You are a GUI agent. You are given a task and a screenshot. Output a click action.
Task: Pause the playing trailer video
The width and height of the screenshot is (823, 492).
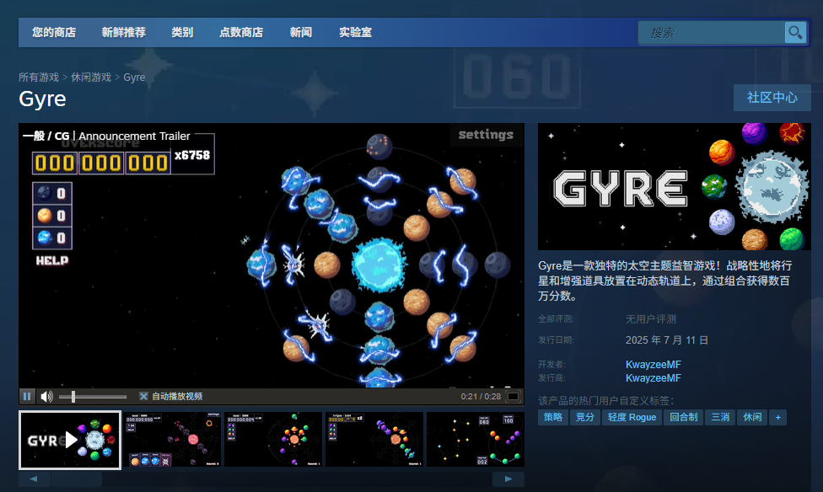pos(27,395)
